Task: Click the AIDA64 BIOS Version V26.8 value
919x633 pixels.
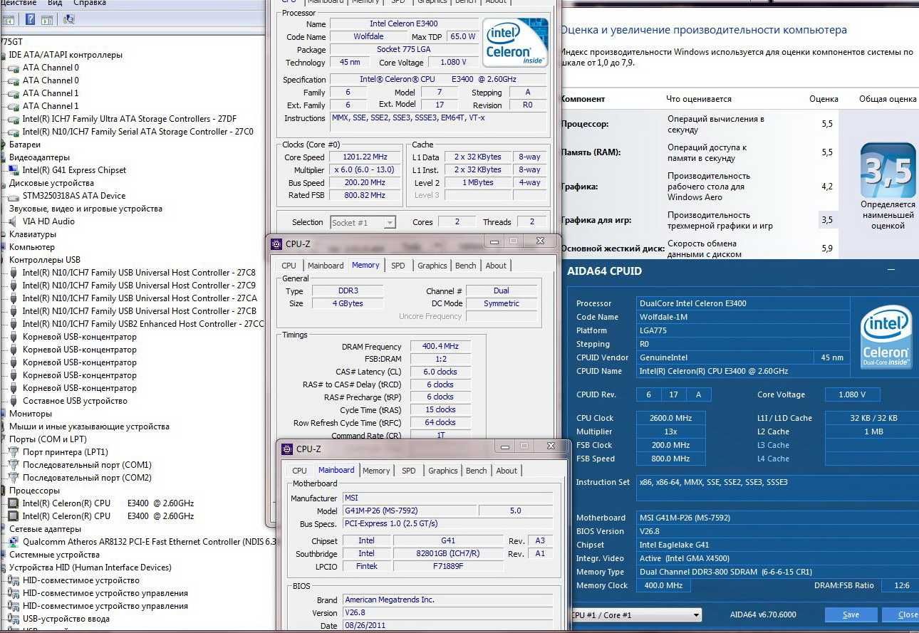Action: [x=779, y=531]
